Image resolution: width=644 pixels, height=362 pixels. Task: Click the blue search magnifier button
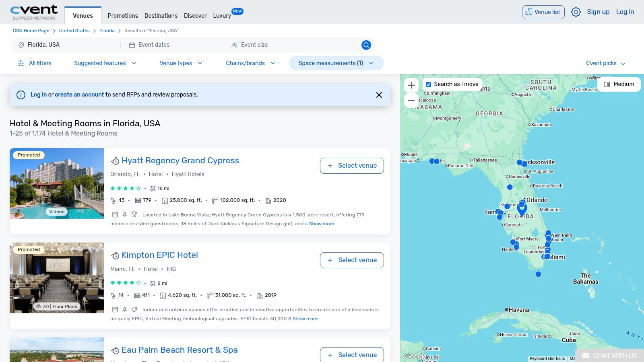(x=366, y=45)
